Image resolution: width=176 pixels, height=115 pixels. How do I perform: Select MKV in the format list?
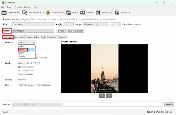click(27, 53)
